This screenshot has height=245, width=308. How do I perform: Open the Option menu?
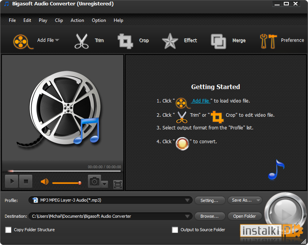[x=99, y=20]
